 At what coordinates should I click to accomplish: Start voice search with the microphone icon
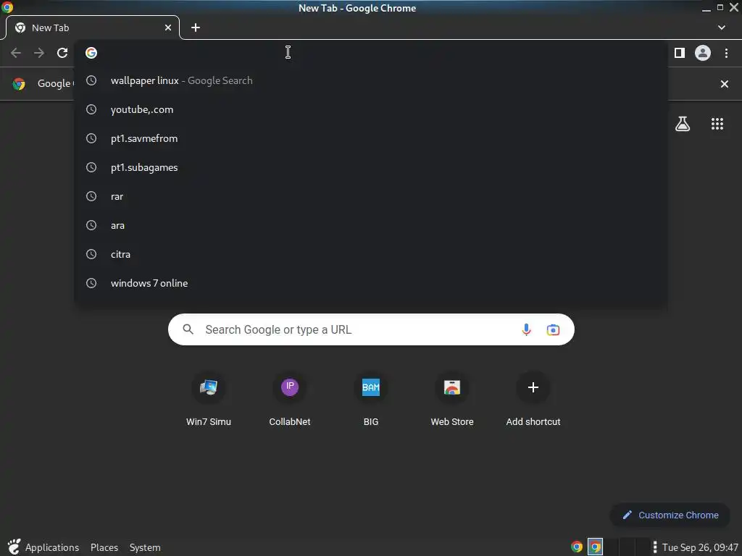click(526, 329)
